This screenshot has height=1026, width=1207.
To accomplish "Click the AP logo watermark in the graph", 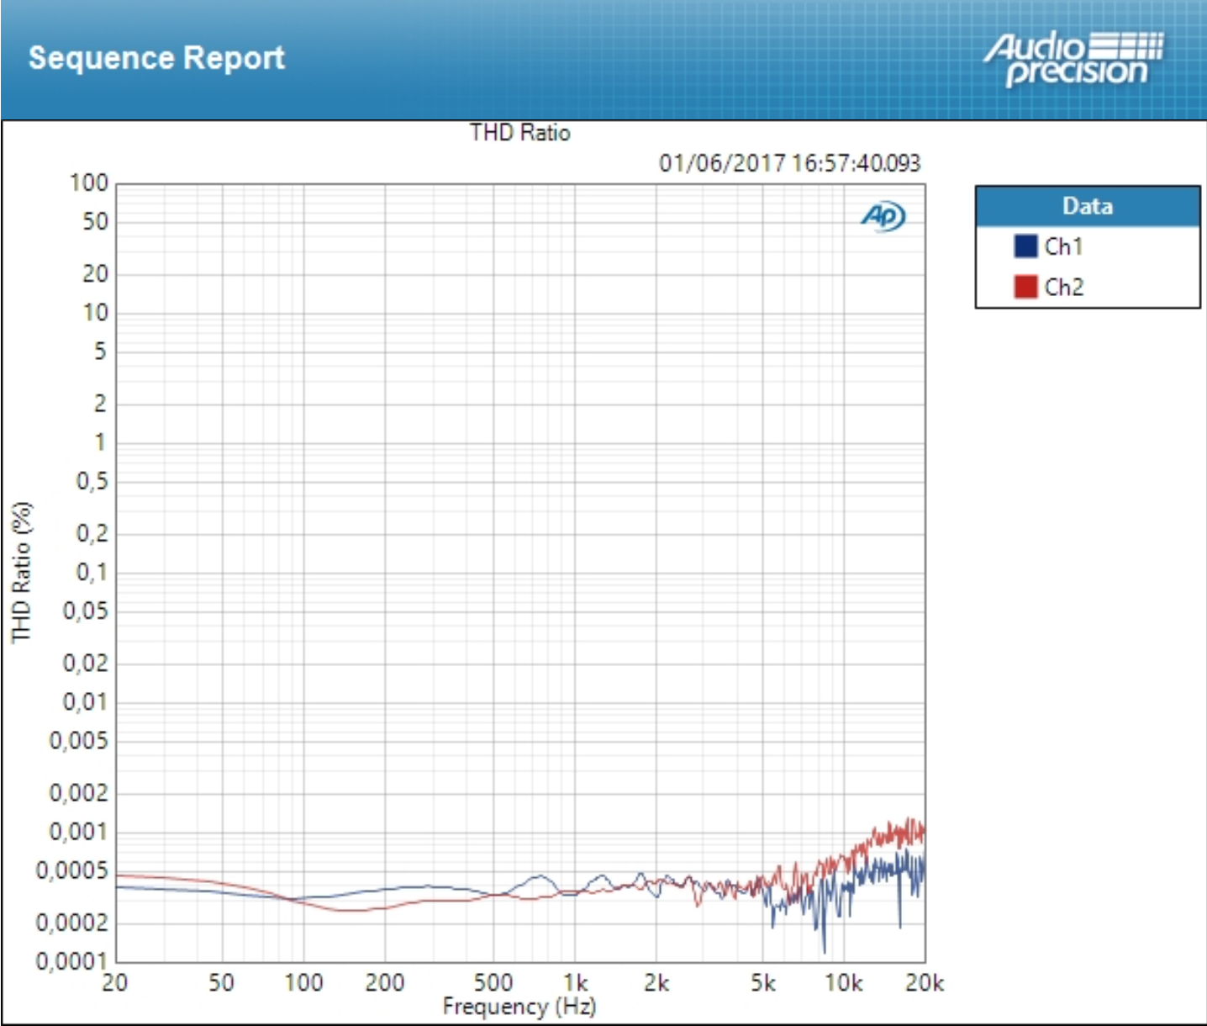I will [x=881, y=214].
